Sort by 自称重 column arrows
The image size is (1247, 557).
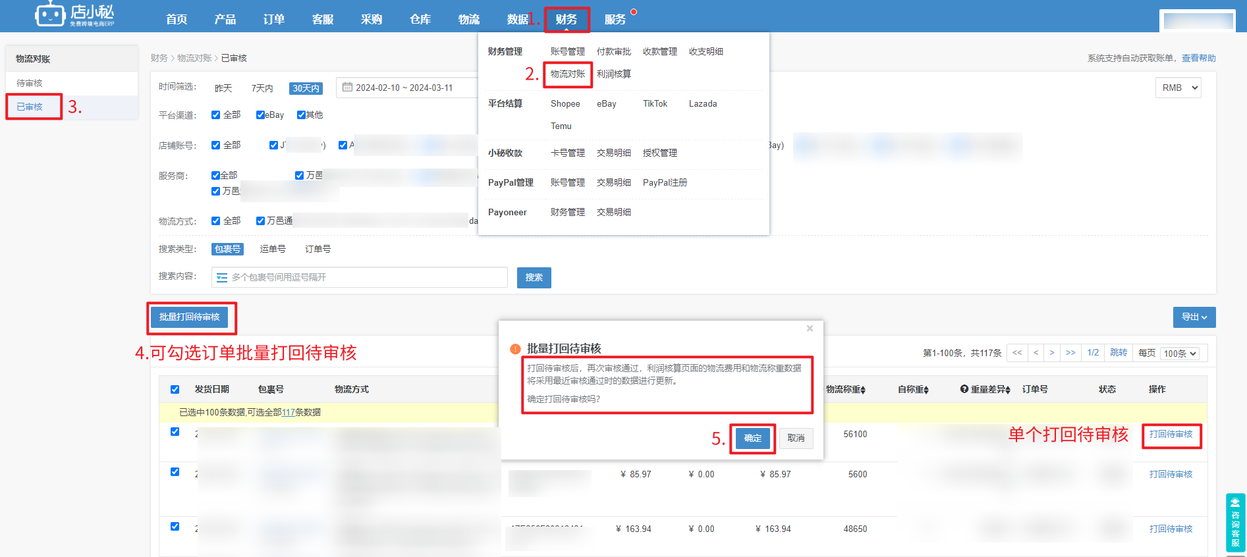tap(926, 390)
